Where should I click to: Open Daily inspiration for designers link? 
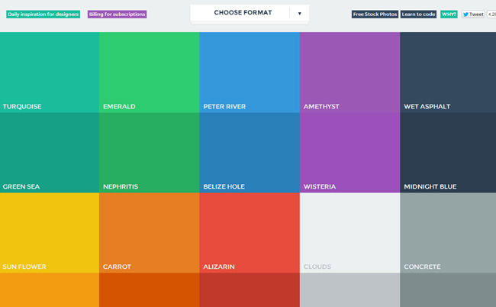pyautogui.click(x=43, y=15)
